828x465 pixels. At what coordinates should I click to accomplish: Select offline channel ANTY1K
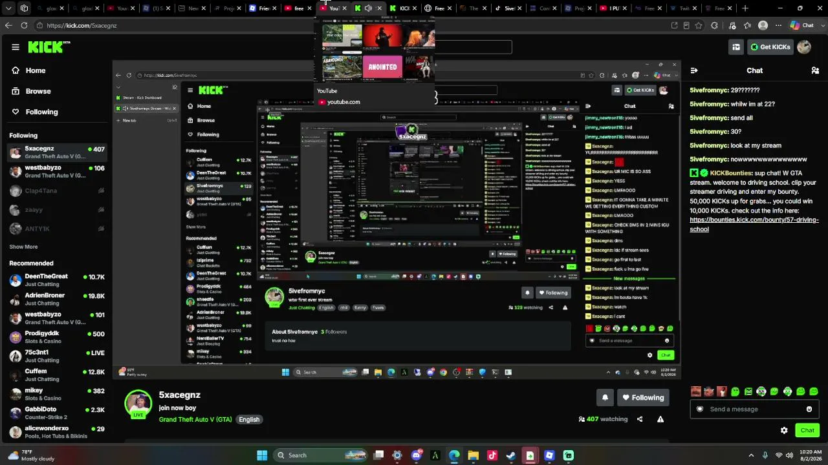pyautogui.click(x=56, y=229)
